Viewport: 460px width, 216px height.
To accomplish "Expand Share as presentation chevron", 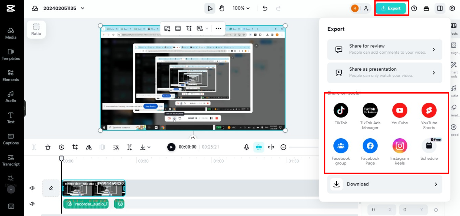I will pyautogui.click(x=434, y=73).
